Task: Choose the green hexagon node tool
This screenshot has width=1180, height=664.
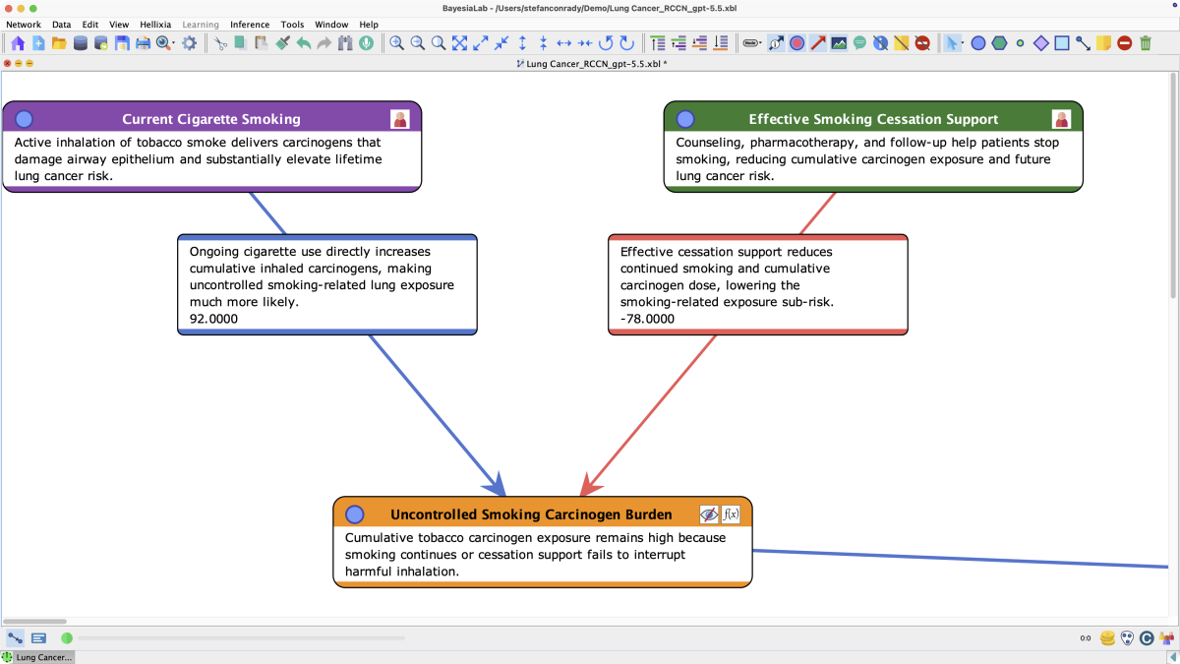Action: pos(999,43)
